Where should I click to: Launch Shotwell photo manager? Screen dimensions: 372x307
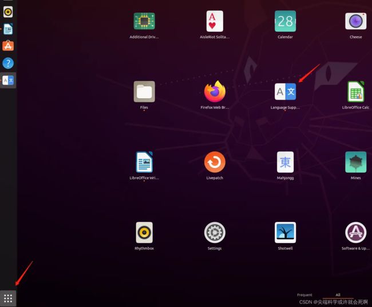285,233
